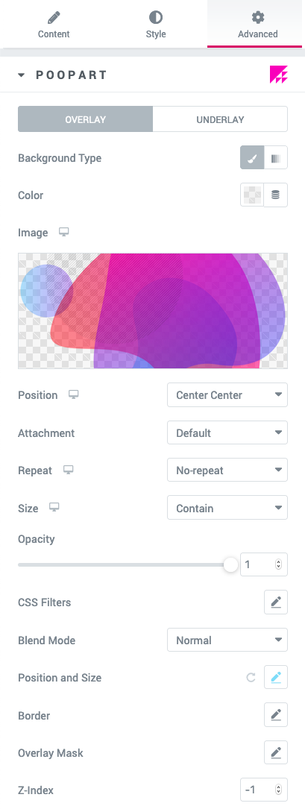Click the overlay image preview thumbnail
Image resolution: width=305 pixels, height=812 pixels.
click(153, 311)
